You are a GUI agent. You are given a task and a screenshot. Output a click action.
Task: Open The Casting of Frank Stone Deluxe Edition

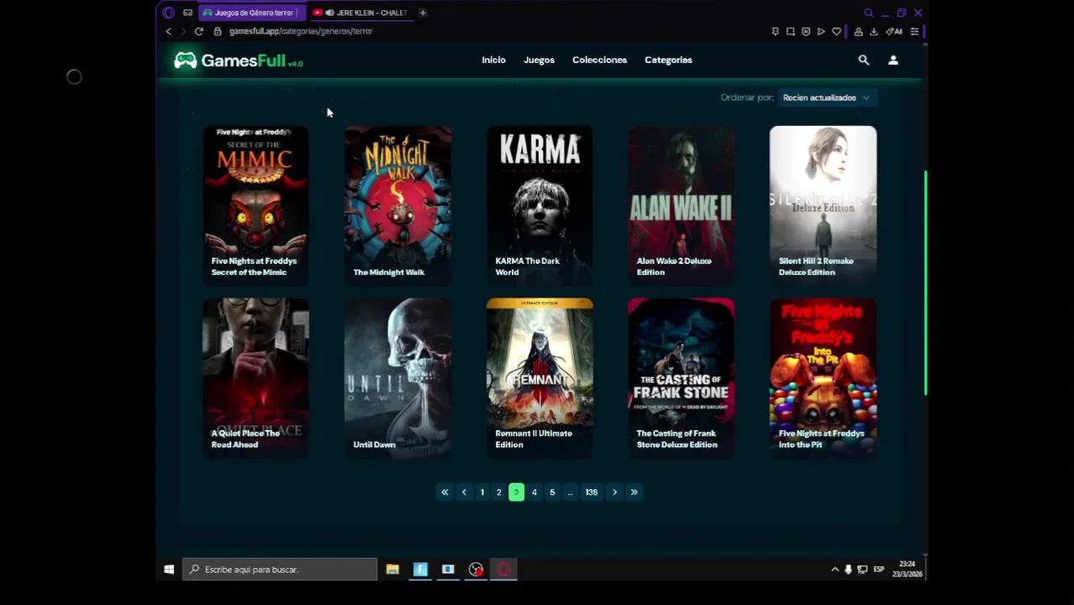coord(681,377)
